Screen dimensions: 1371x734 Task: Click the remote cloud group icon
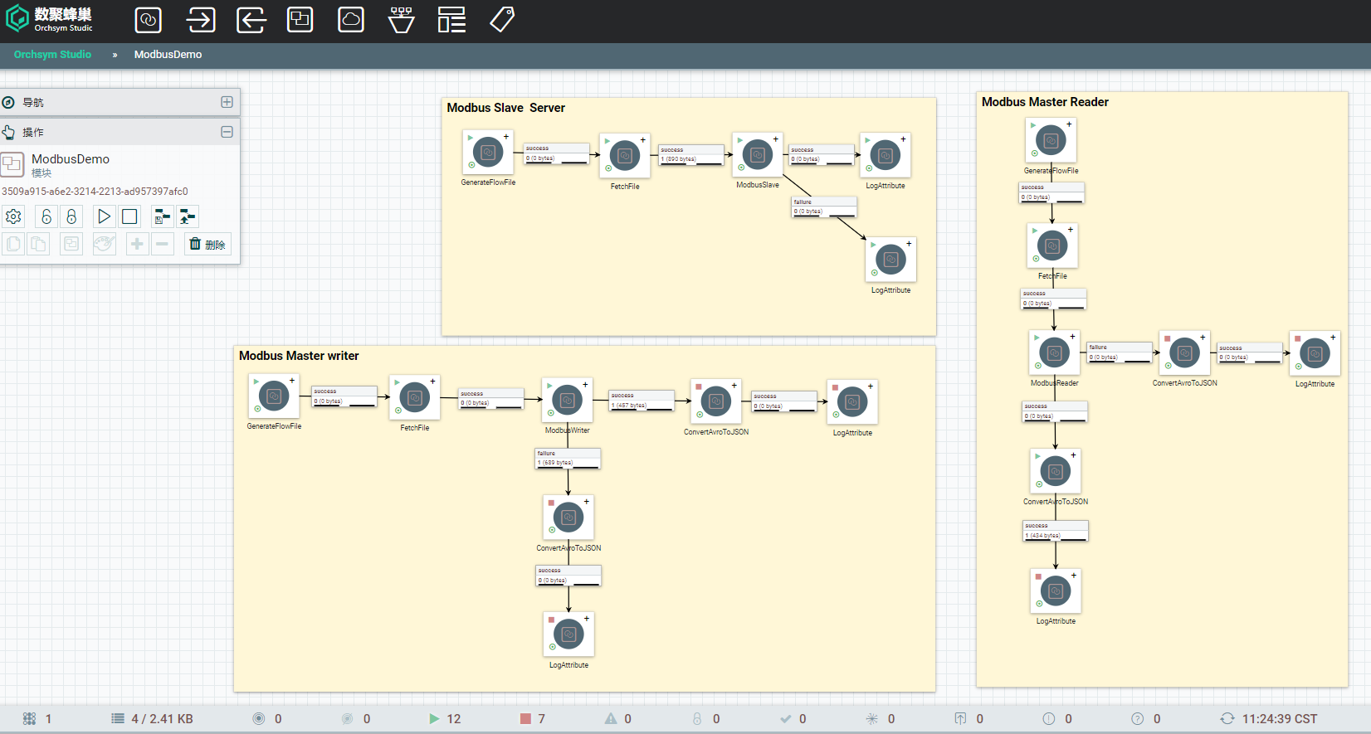pyautogui.click(x=351, y=20)
